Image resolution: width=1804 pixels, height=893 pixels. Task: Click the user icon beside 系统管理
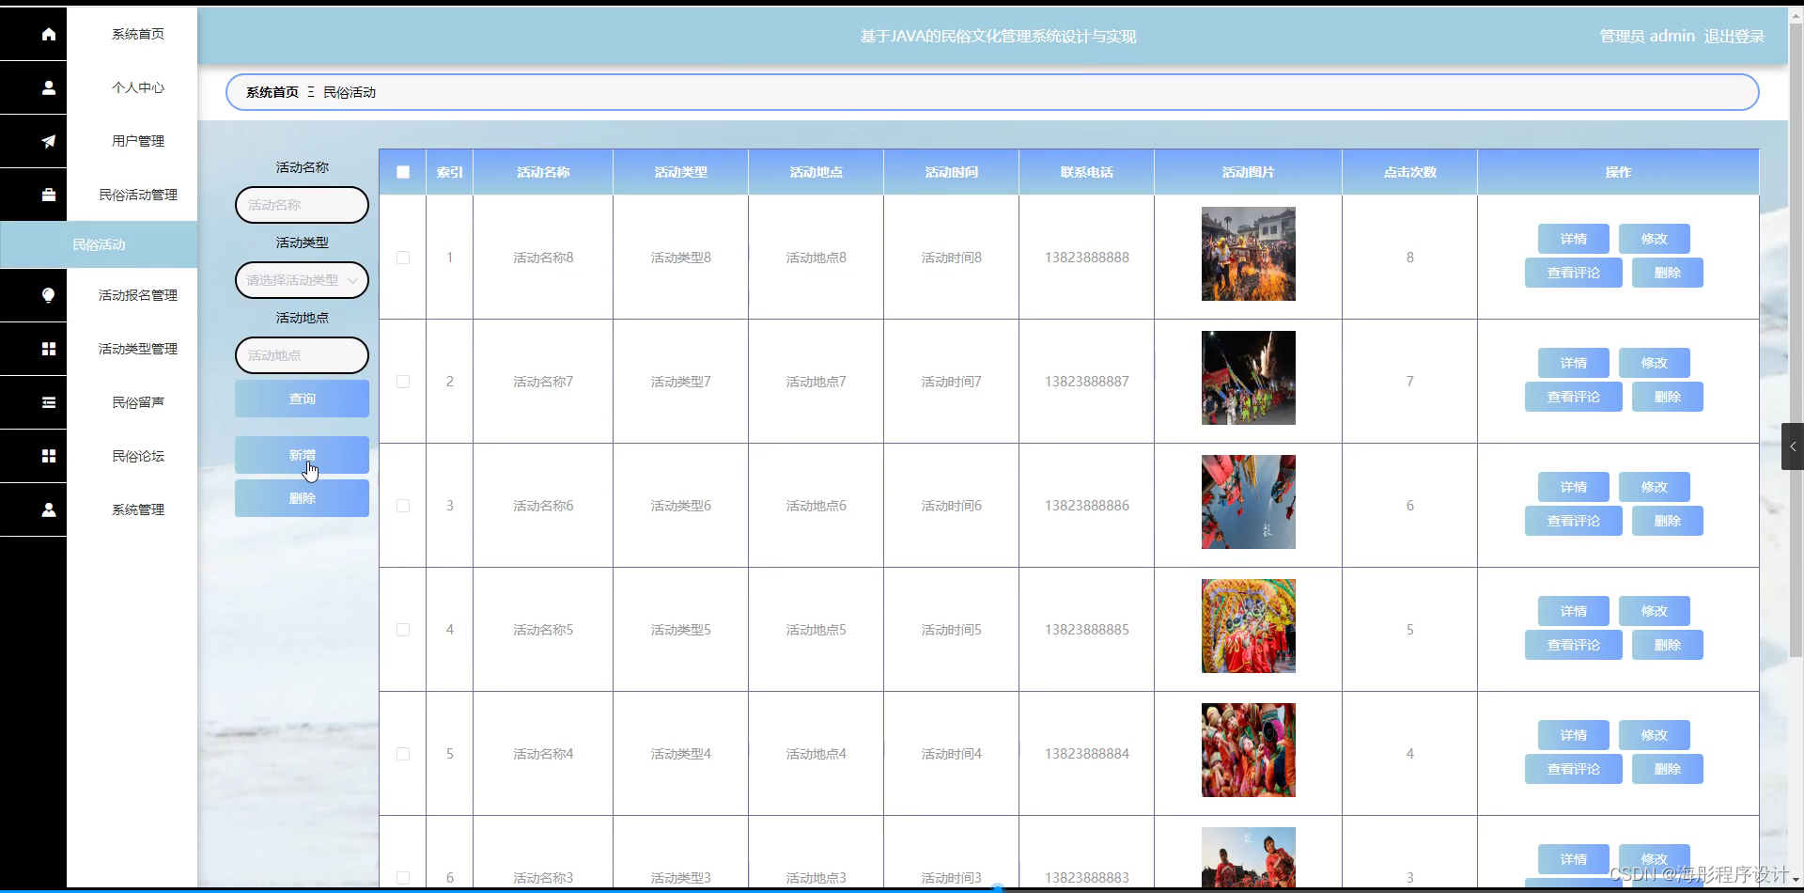tap(49, 509)
